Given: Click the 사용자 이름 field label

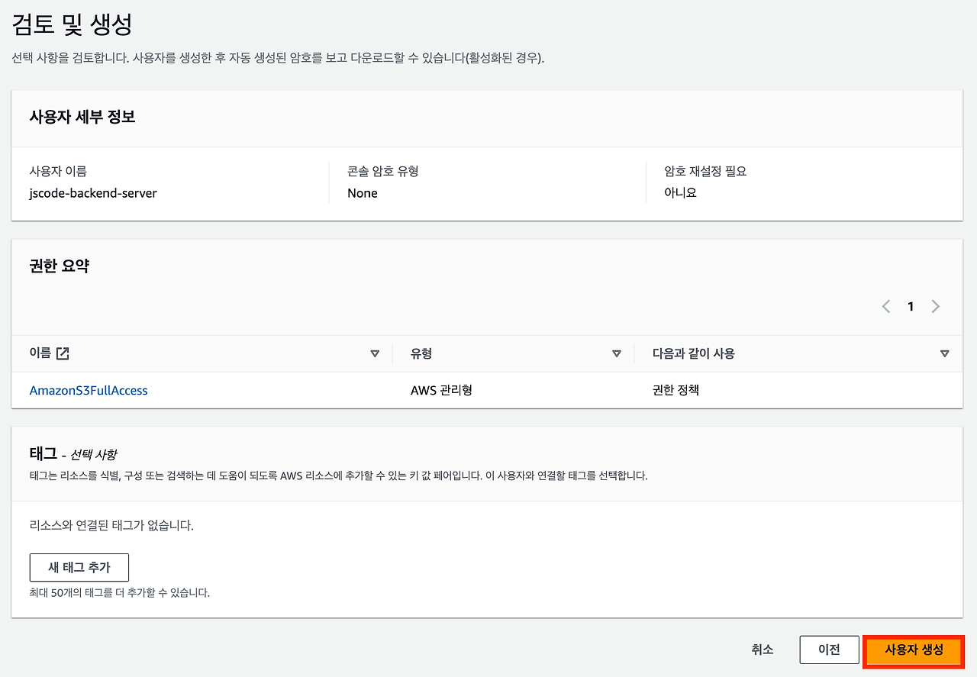Looking at the screenshot, I should pos(58,171).
